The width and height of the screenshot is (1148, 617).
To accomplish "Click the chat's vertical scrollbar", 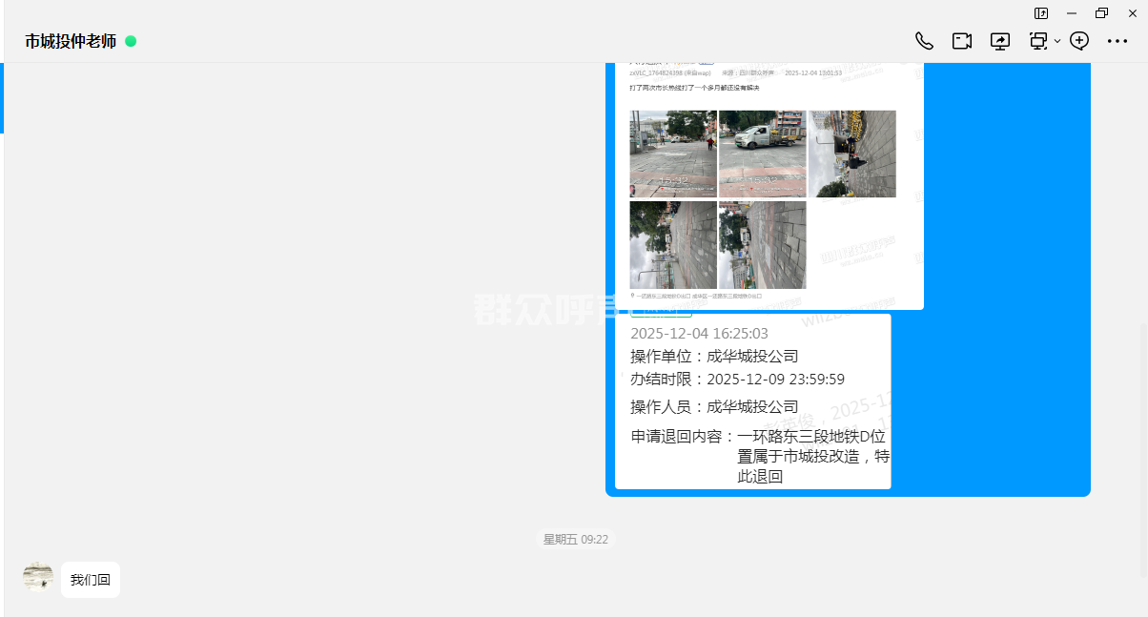I will (x=1143, y=448).
